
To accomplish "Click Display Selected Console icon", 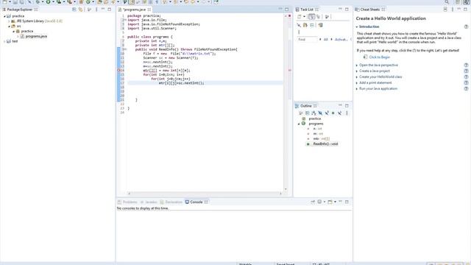I will (319, 202).
